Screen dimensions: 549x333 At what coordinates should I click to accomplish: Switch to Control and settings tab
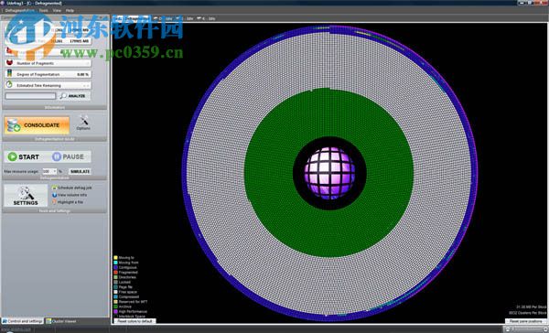(22, 321)
